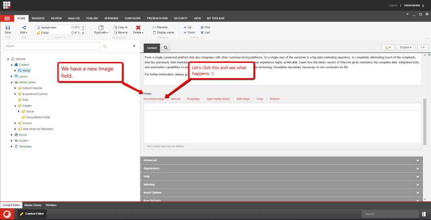
Task: Open the English language dropdown
Action: [405, 47]
